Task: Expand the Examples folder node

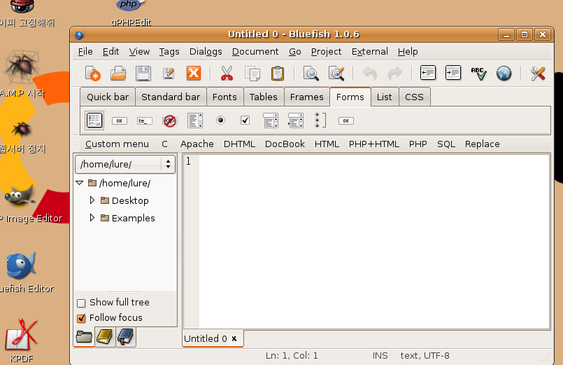Action: (x=92, y=218)
